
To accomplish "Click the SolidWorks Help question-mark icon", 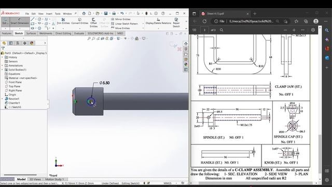I will [163, 14].
